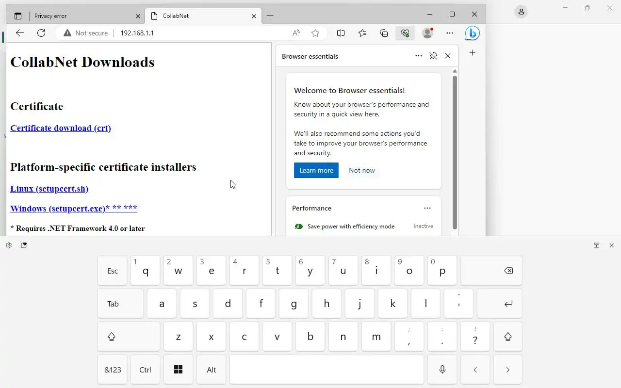Open Certificate download (crt) link

coord(61,128)
